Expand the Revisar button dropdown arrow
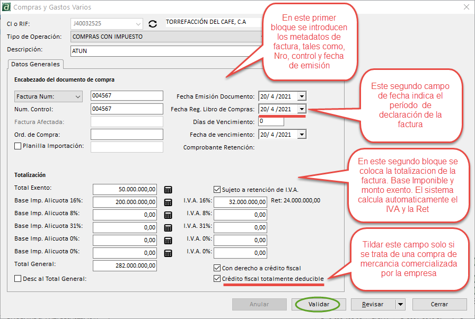 coord(400,305)
